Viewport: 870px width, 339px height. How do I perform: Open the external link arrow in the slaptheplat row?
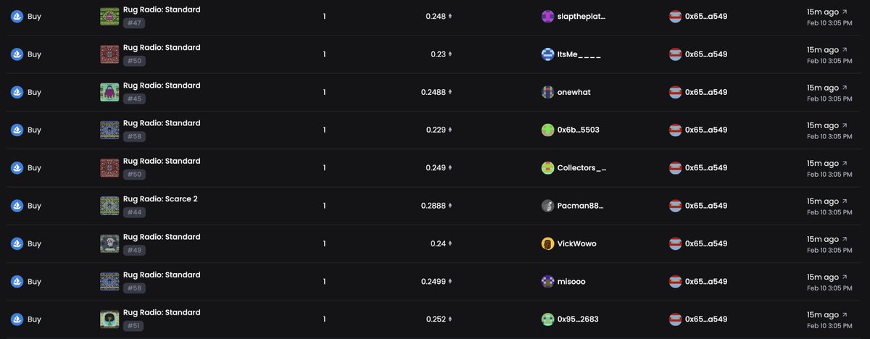844,12
